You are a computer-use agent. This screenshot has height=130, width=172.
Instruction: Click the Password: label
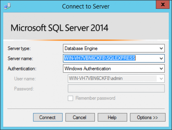(24, 89)
